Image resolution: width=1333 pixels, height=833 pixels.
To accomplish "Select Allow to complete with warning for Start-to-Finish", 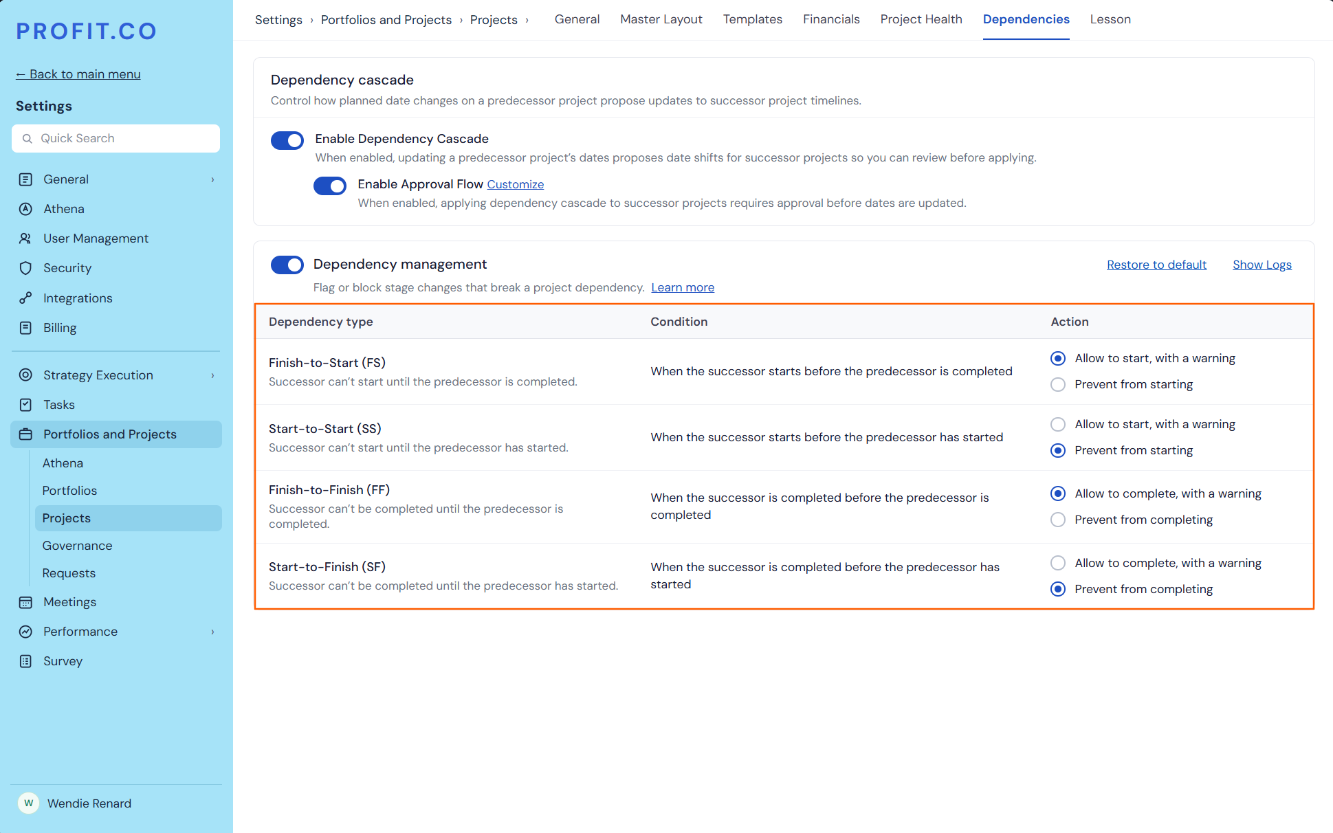I will [1058, 564].
